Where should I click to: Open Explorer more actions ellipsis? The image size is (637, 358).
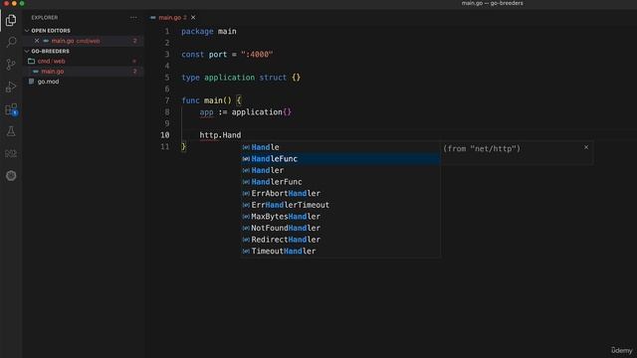pos(133,18)
